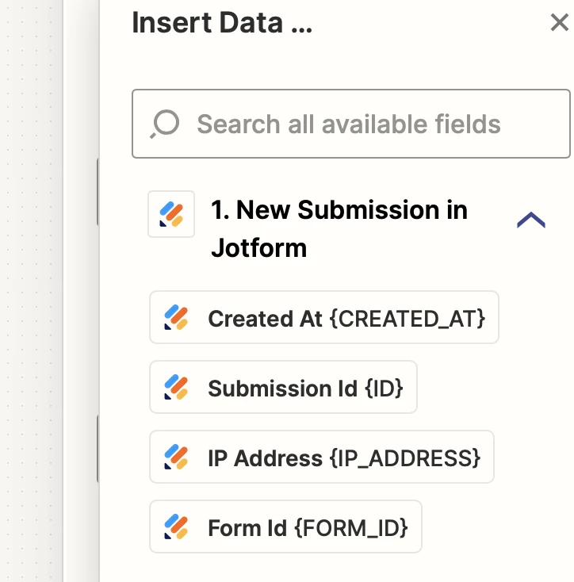This screenshot has height=582, width=574.
Task: Collapse the New Submission in Jotform section
Action: coord(531,220)
